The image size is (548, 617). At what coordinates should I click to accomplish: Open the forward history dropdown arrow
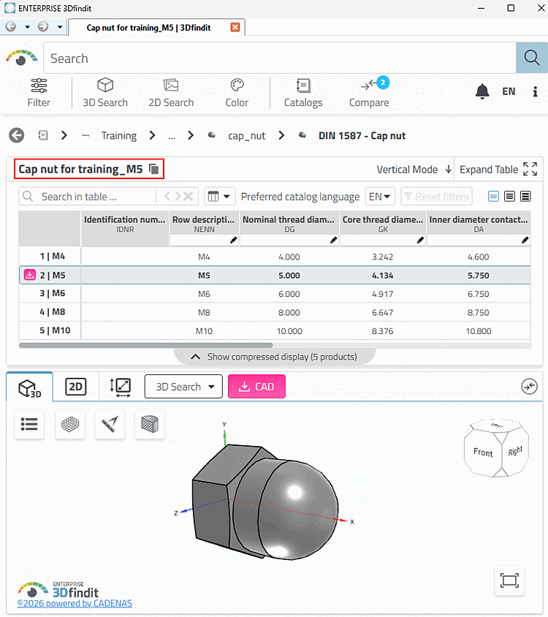pos(60,27)
